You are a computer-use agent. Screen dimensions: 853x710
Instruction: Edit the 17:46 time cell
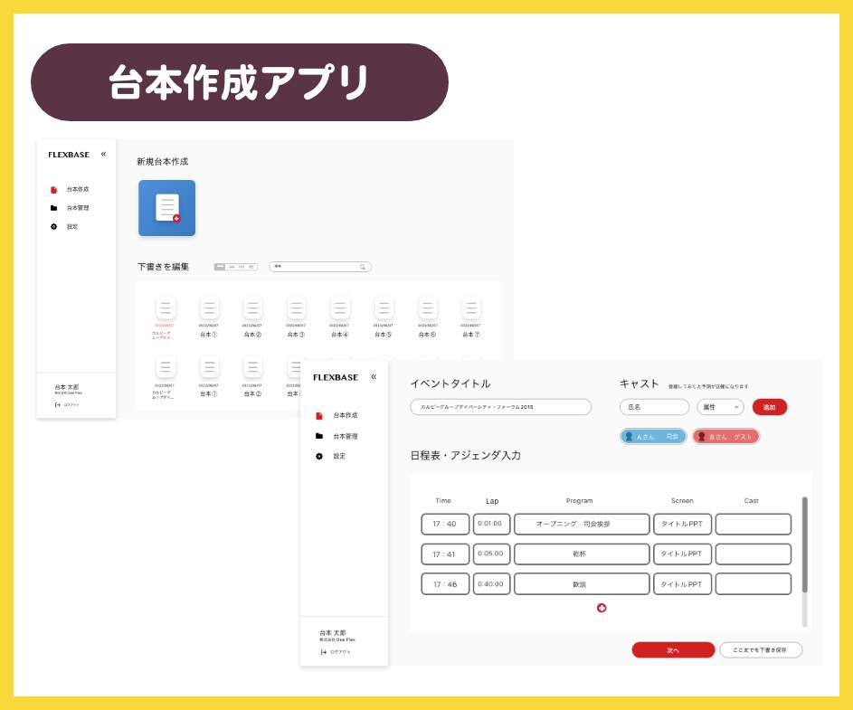coord(445,583)
